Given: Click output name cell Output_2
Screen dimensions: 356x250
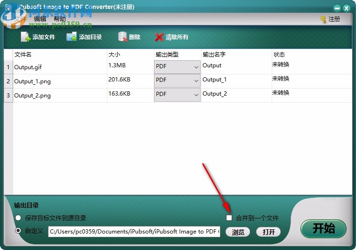Looking at the screenshot, I should point(215,94).
